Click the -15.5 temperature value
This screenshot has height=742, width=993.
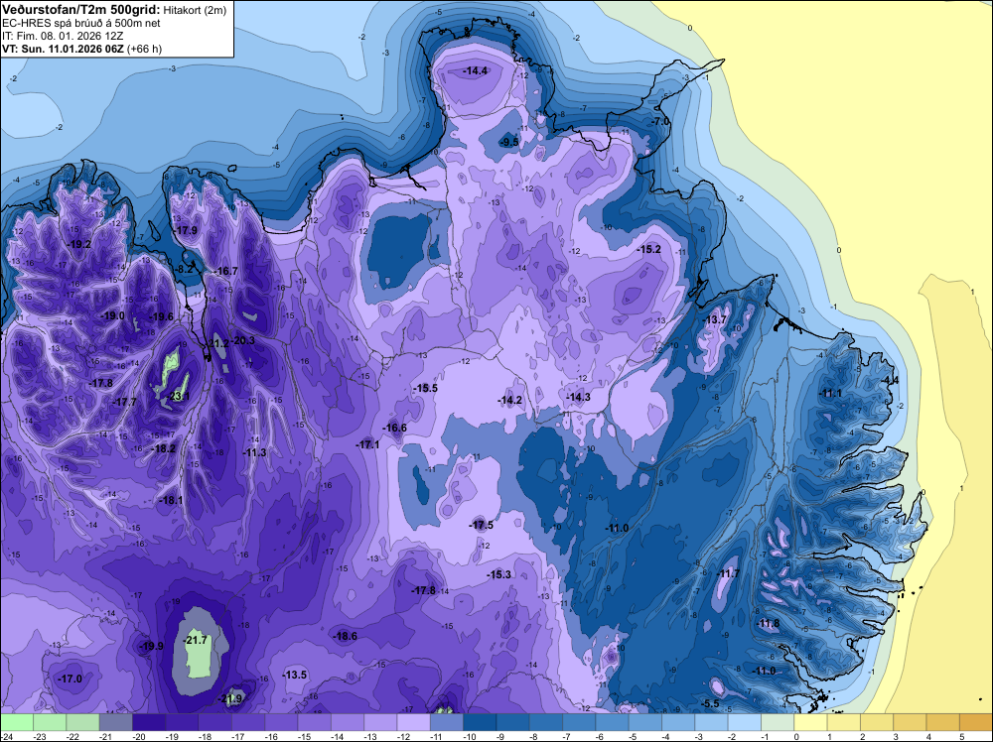click(x=425, y=389)
